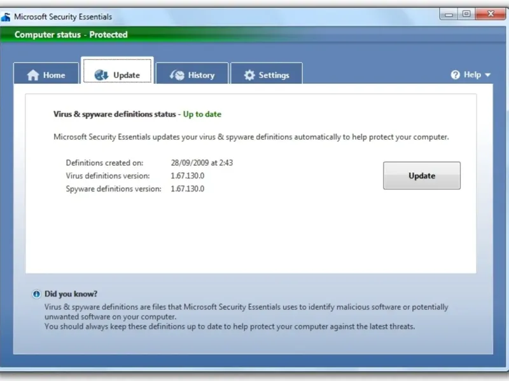Click the globe download icon on Update tab

pyautogui.click(x=101, y=75)
